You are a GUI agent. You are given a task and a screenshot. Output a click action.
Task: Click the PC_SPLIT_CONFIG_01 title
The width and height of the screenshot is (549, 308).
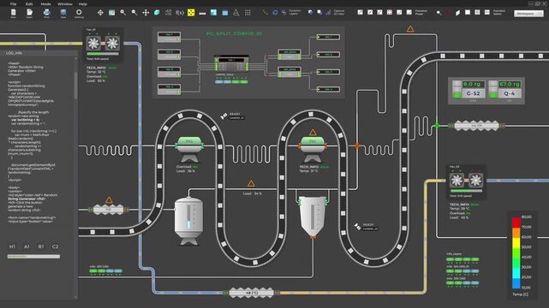click(234, 33)
